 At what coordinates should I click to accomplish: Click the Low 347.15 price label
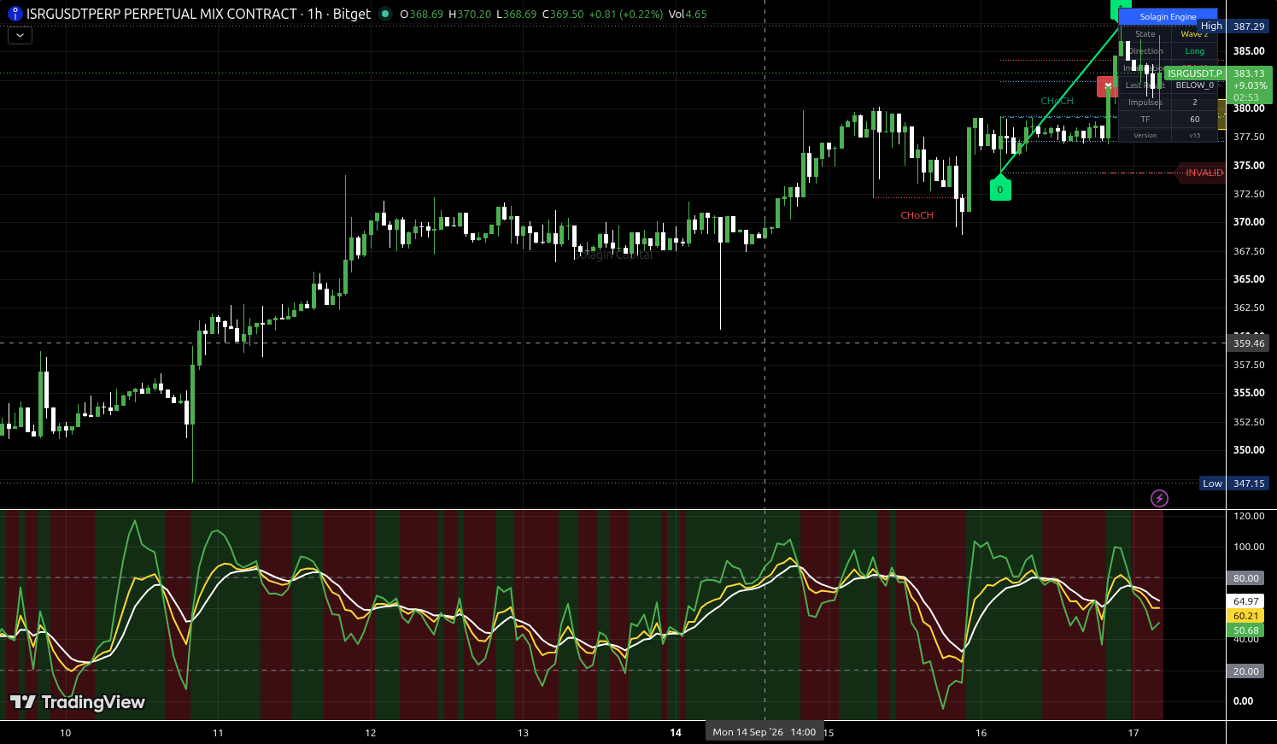[1234, 483]
